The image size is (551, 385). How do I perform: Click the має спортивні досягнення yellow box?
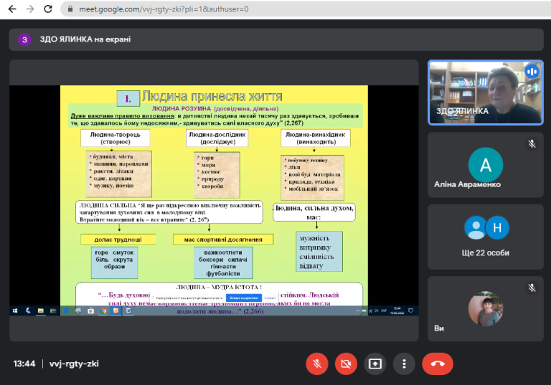(223, 239)
